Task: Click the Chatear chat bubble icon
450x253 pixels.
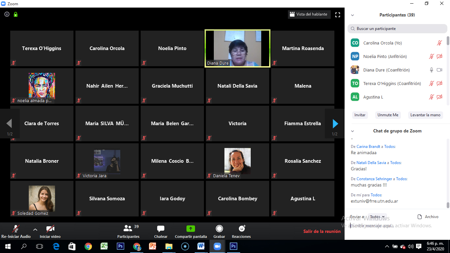Action: click(x=161, y=229)
